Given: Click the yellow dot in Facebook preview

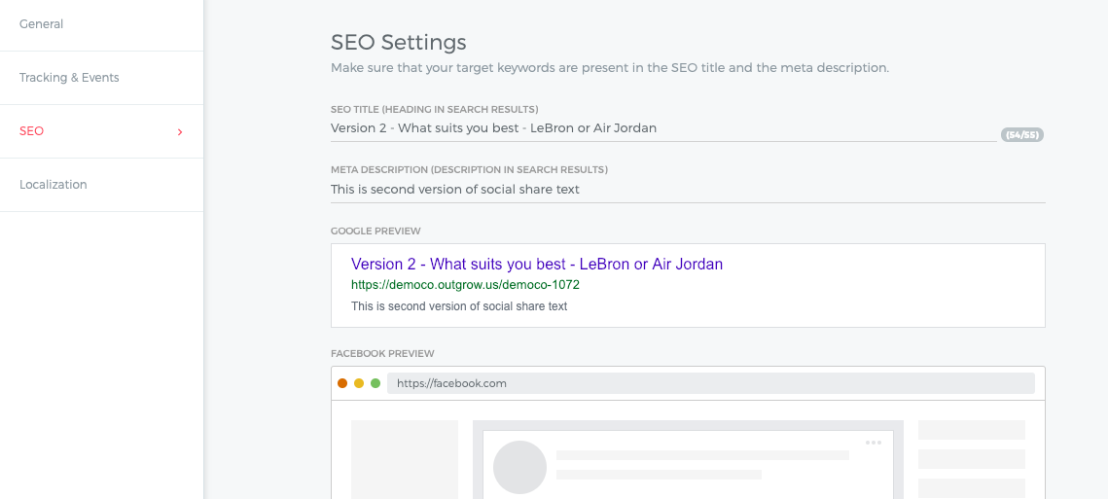Looking at the screenshot, I should [x=359, y=383].
